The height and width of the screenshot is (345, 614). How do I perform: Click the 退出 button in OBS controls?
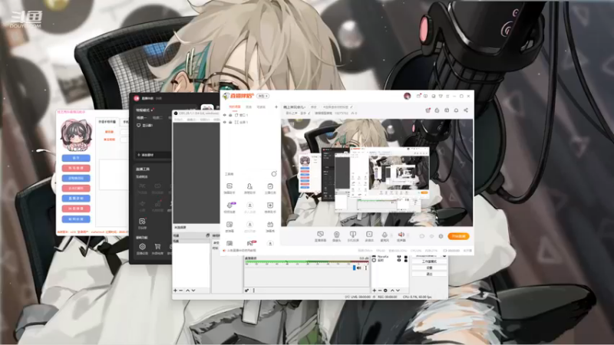click(x=429, y=274)
